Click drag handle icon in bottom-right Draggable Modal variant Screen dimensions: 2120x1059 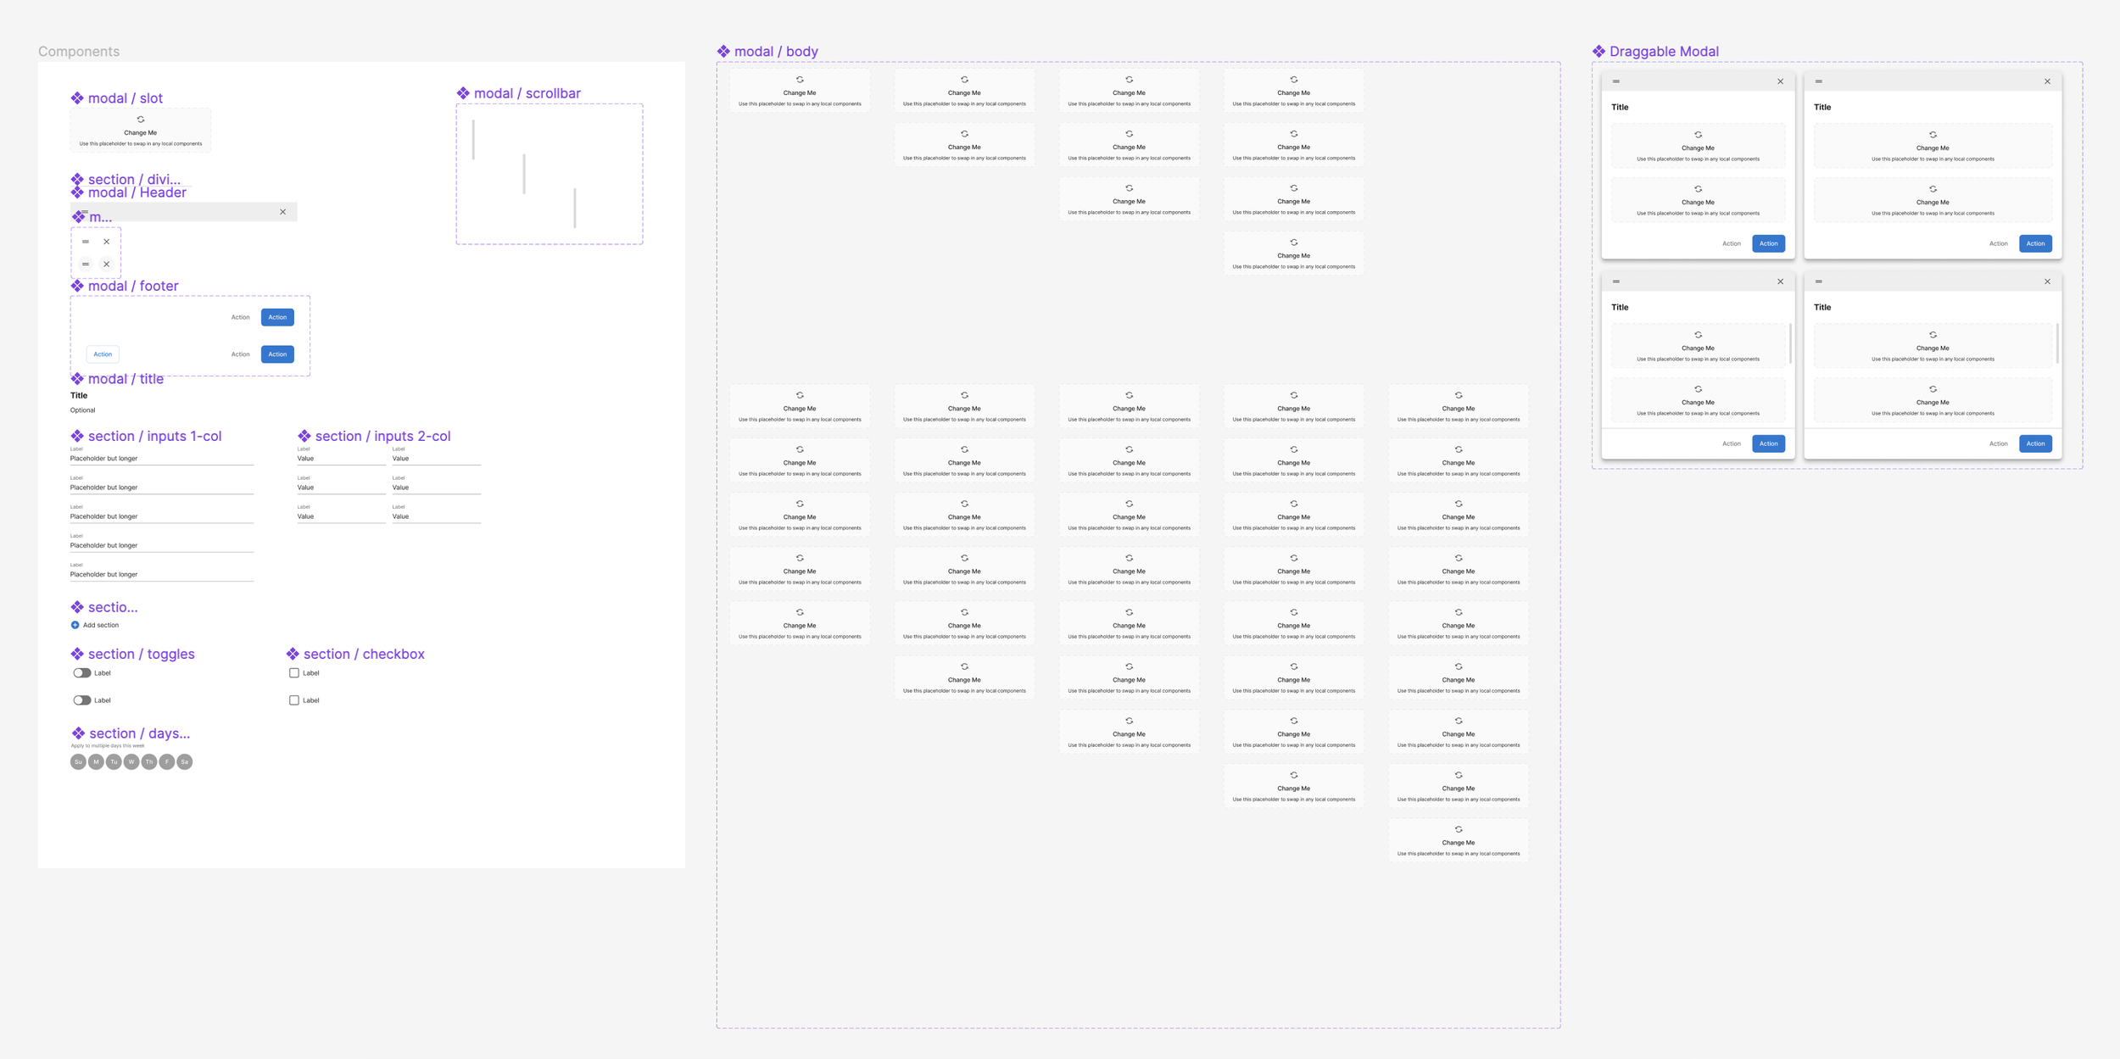(1818, 281)
